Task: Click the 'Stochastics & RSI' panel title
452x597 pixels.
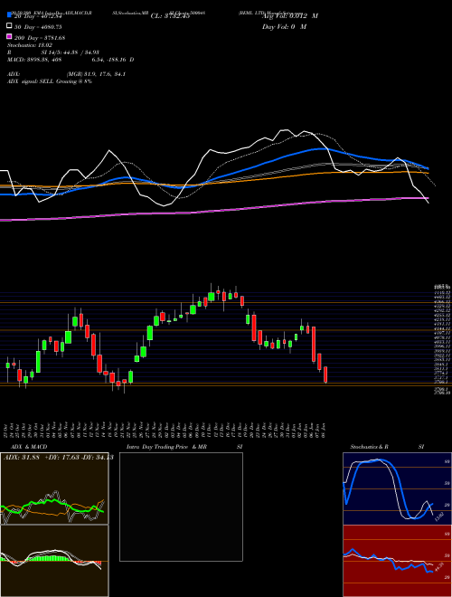Action: (x=387, y=447)
